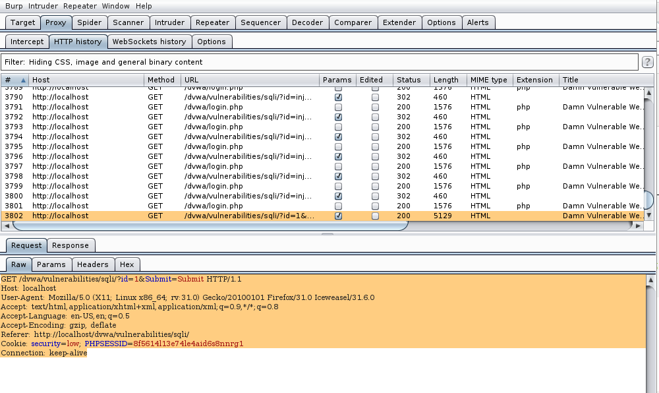Click the User-Agent header line in request
This screenshot has width=659, height=393.
(x=187, y=297)
